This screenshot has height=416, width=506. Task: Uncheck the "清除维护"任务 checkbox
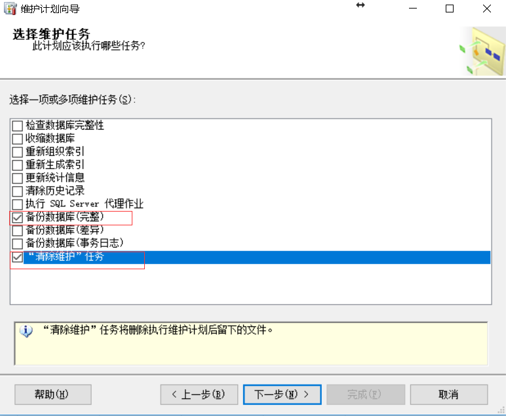point(17,257)
